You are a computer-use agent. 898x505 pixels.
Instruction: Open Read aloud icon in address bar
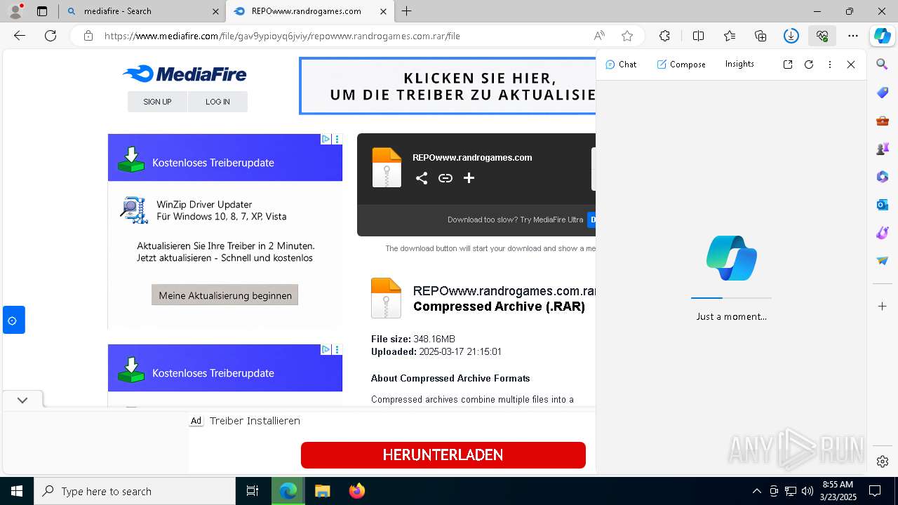[599, 36]
